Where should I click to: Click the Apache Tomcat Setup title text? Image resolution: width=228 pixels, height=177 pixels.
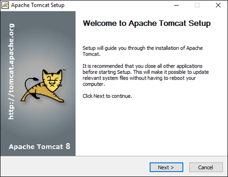click(38, 5)
